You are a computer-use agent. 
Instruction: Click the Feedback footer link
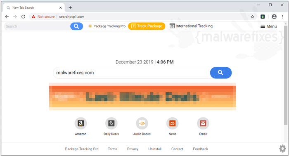[x=200, y=149]
